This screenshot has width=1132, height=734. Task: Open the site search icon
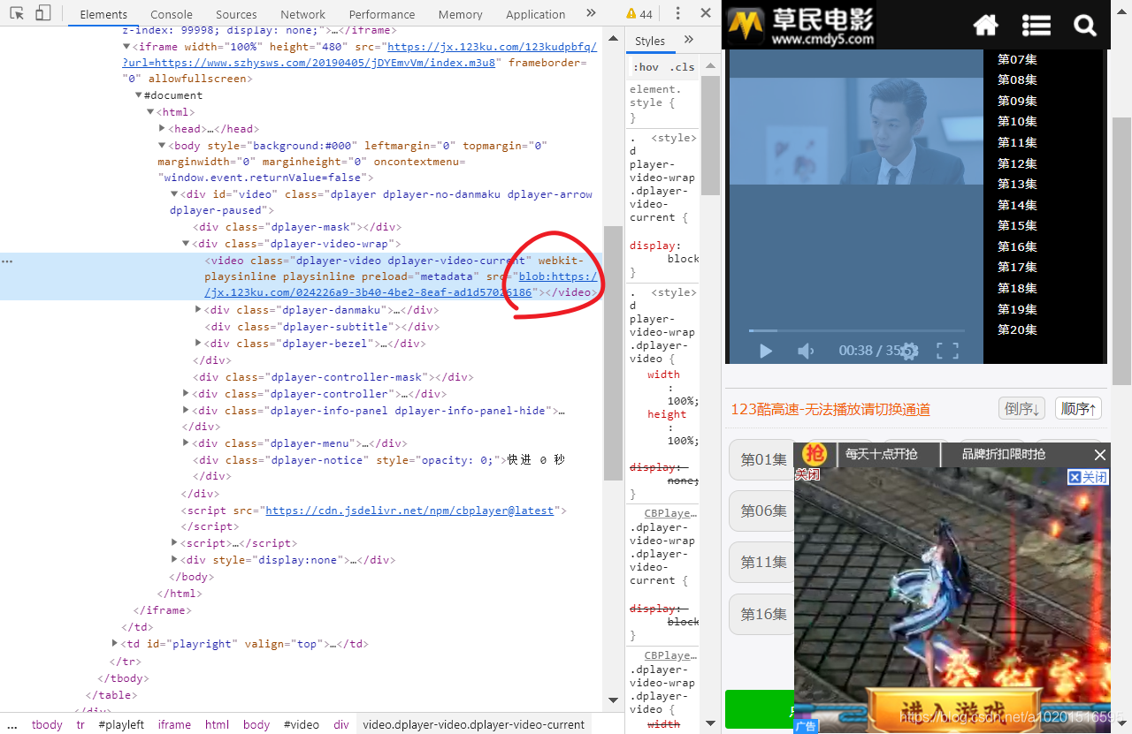click(1085, 26)
